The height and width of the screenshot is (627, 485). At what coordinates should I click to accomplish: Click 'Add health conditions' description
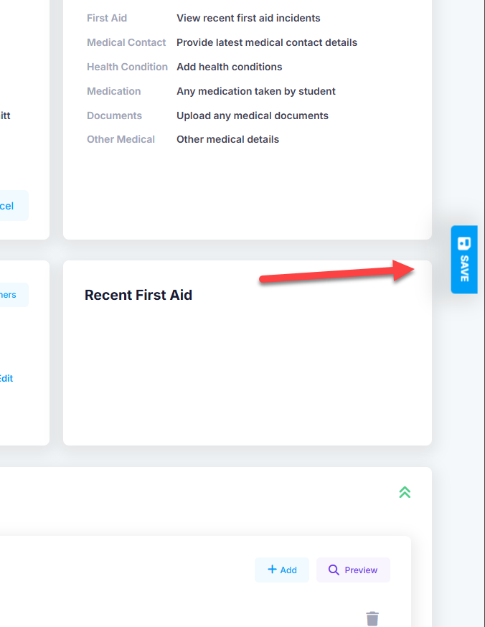coord(230,67)
